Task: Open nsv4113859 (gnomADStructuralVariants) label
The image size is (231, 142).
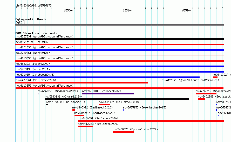Action: pos(44,86)
